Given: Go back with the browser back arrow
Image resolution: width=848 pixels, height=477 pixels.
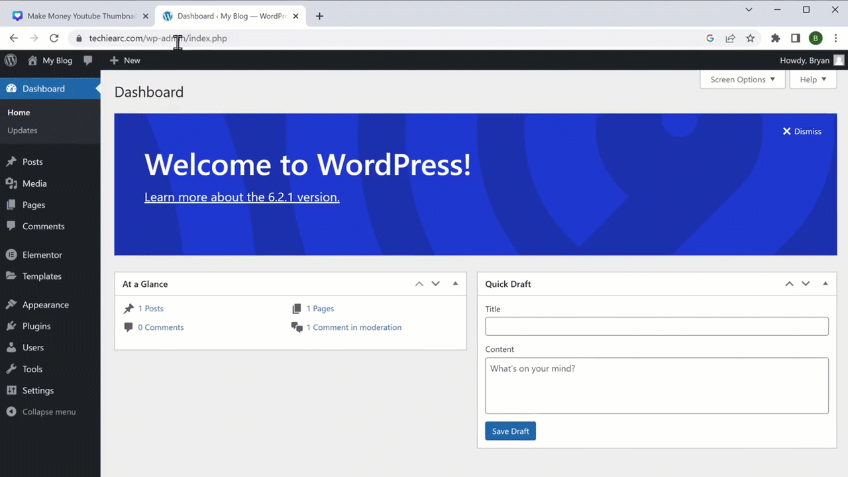Looking at the screenshot, I should pos(14,38).
